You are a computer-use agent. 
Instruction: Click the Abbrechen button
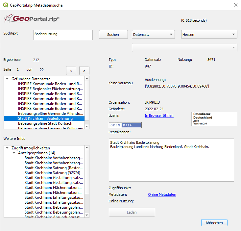click(214, 222)
